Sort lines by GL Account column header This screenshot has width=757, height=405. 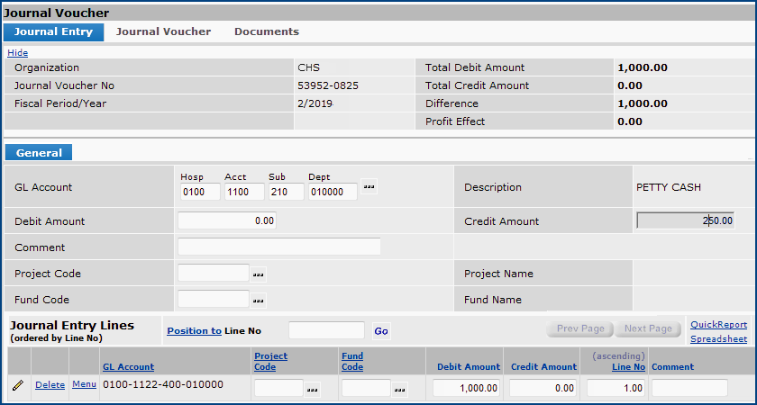[128, 367]
